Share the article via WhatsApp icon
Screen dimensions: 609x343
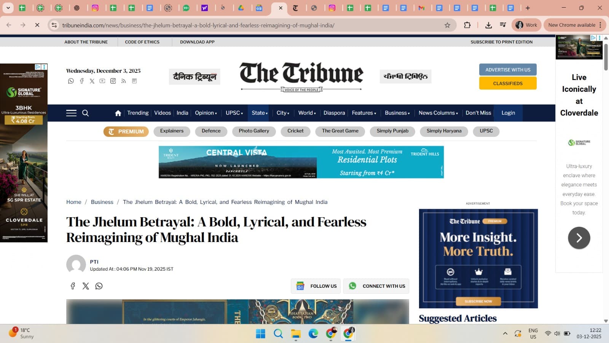click(x=99, y=286)
